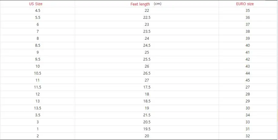Select the EURO size 35 cell
278x140 pixels.
248,11
